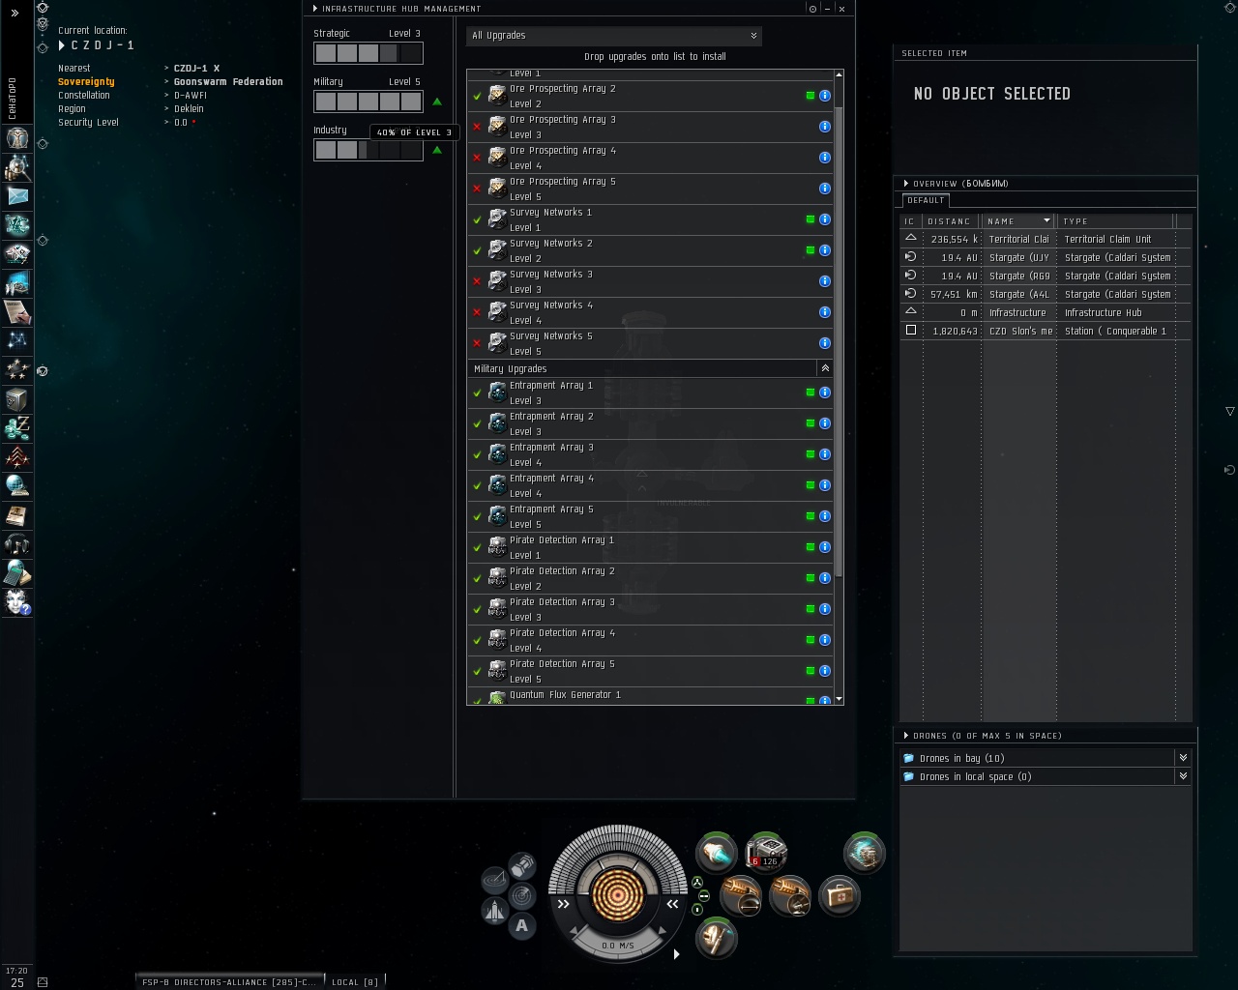Image resolution: width=1238 pixels, height=990 pixels.
Task: Open the in-game browser globe icon
Action: point(17,486)
